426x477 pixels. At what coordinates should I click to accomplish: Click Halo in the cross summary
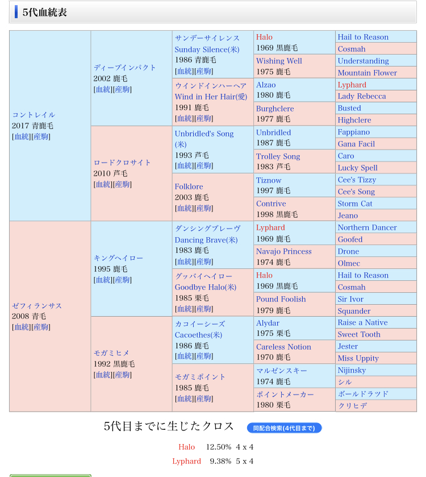coord(186,447)
